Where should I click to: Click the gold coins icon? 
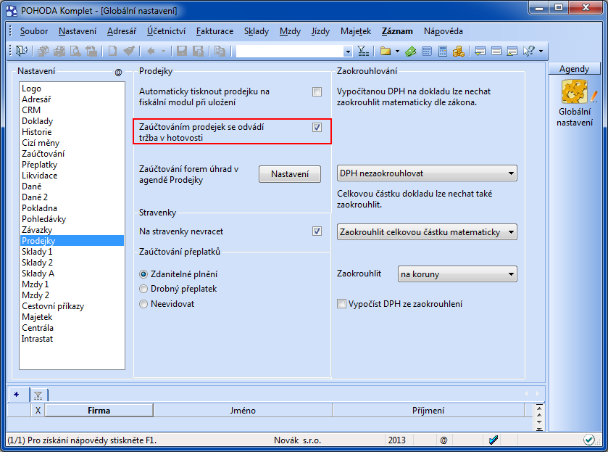tap(458, 51)
